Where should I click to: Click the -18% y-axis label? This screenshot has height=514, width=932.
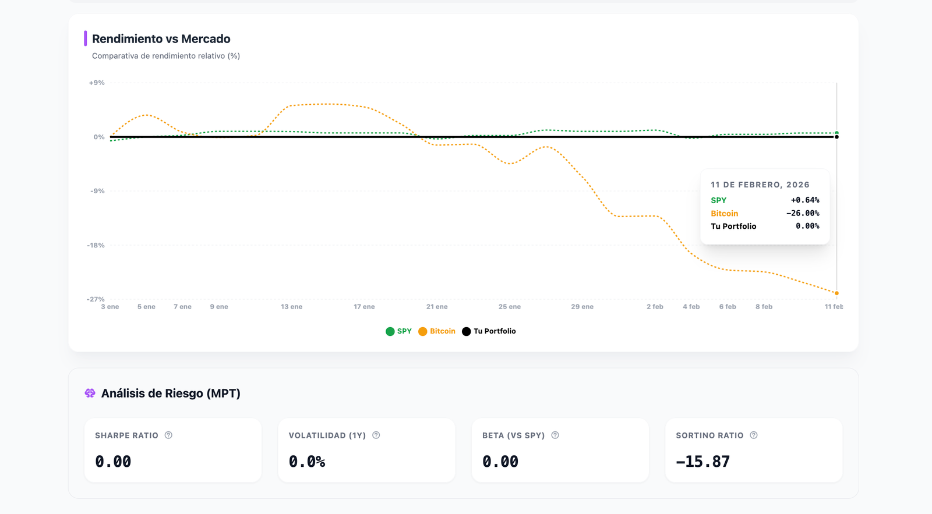click(96, 246)
